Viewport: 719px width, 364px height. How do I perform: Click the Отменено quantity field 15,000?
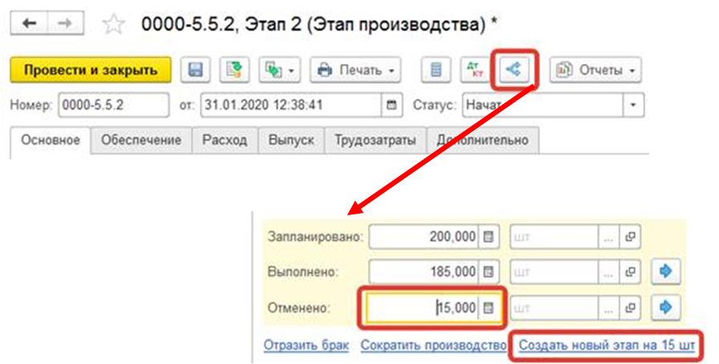422,308
